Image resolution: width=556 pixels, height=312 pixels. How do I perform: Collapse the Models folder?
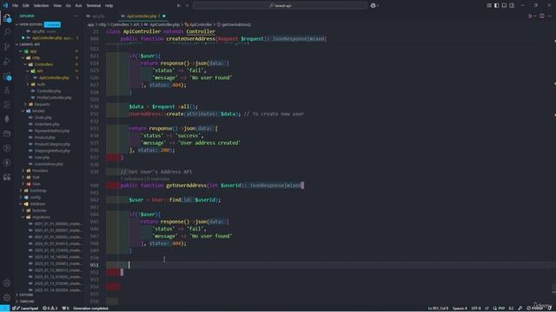(x=23, y=111)
